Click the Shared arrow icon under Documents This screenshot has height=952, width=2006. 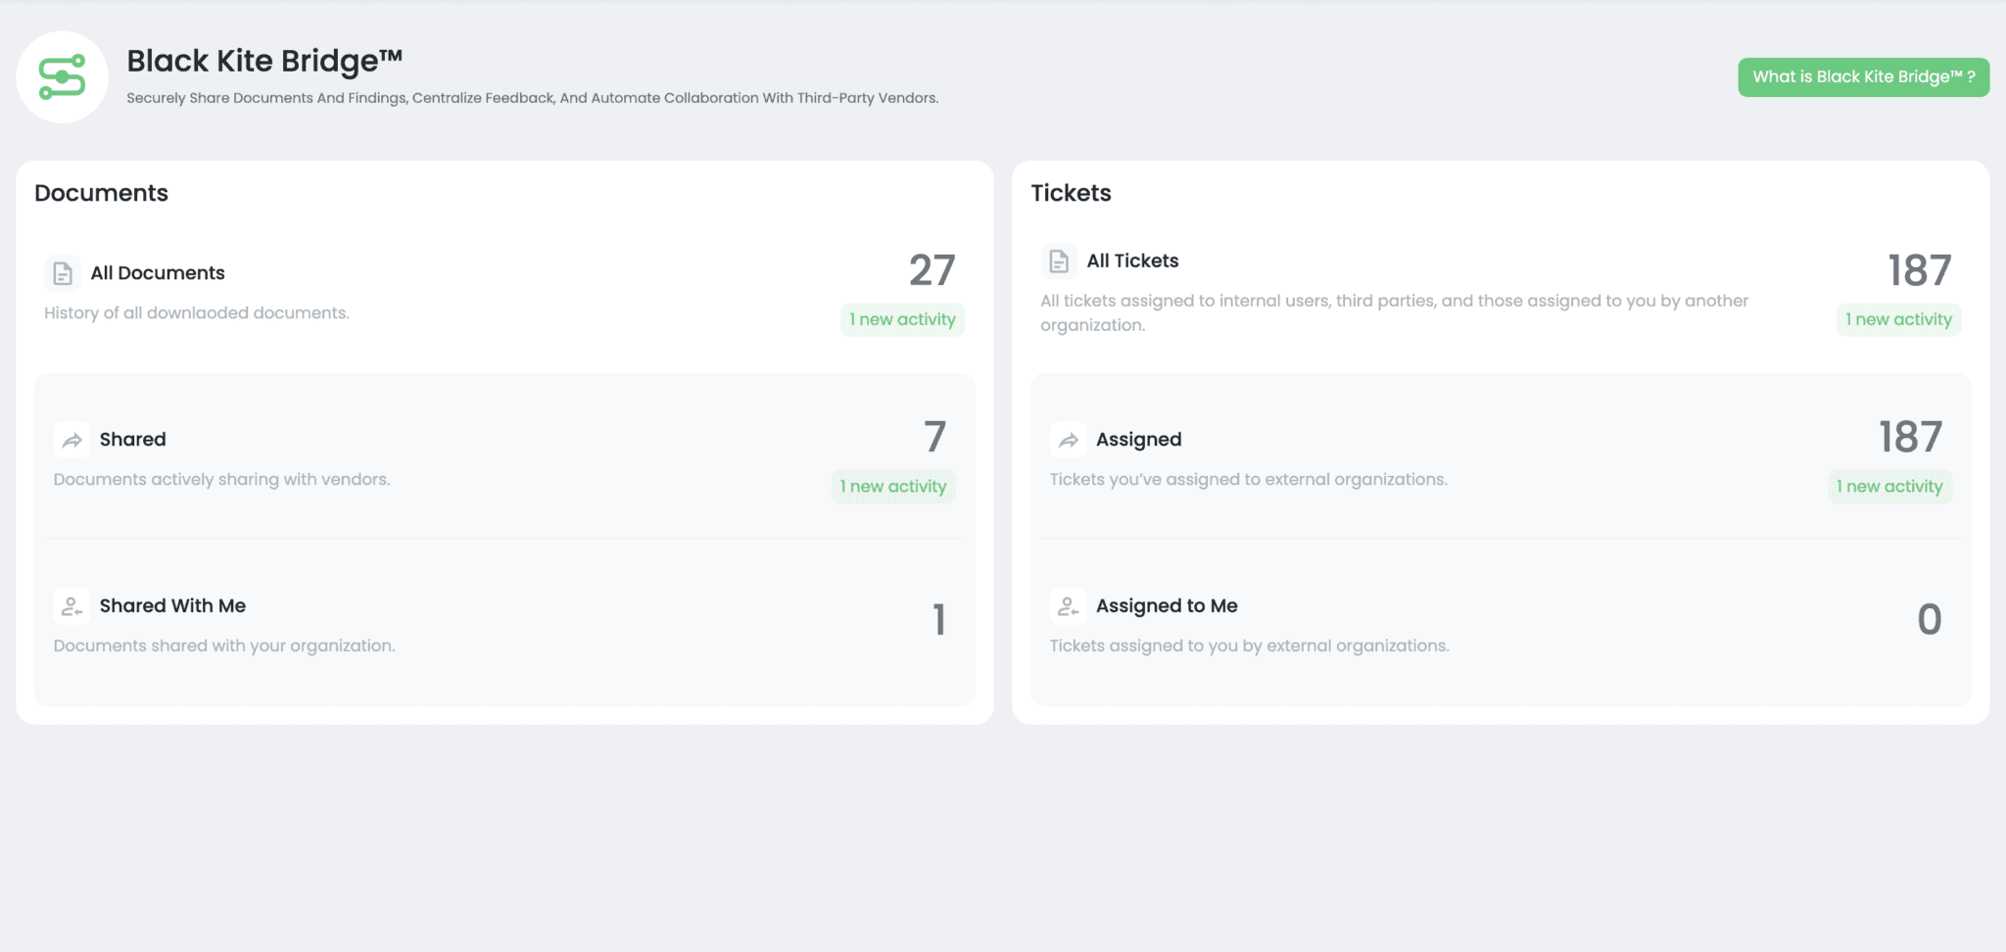[72, 440]
